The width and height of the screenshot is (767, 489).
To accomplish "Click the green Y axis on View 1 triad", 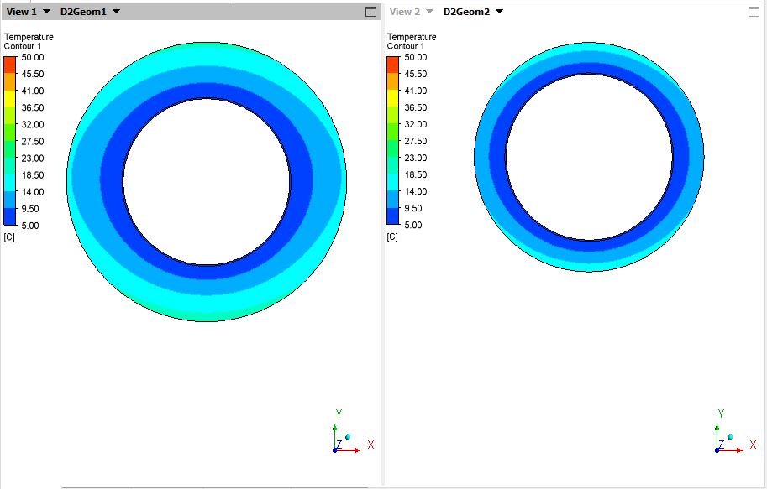I will 339,414.
